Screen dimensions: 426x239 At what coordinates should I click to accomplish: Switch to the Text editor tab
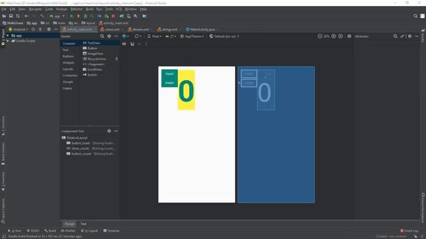(x=83, y=224)
